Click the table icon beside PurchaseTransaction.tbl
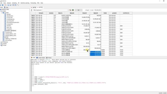167x94 pixels. [5, 22]
